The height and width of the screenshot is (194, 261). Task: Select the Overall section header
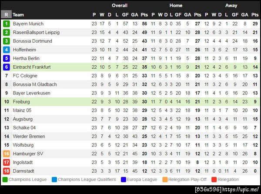click(x=119, y=6)
